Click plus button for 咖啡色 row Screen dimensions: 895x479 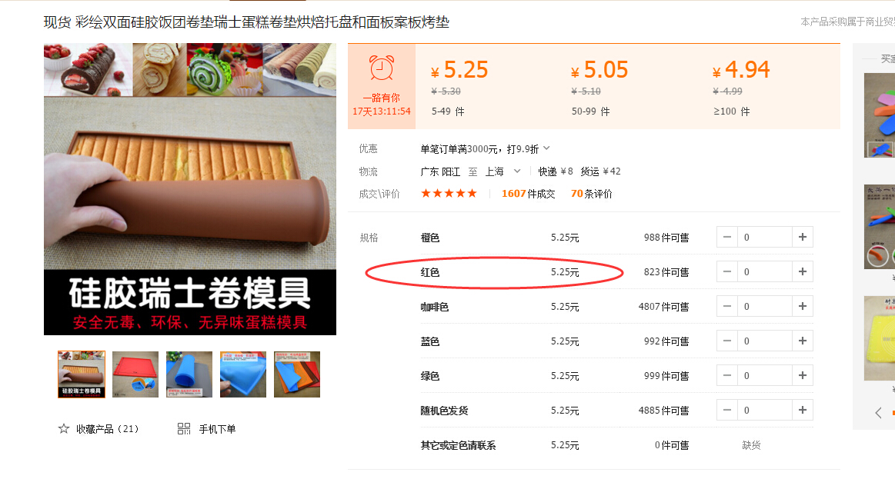[x=803, y=306]
